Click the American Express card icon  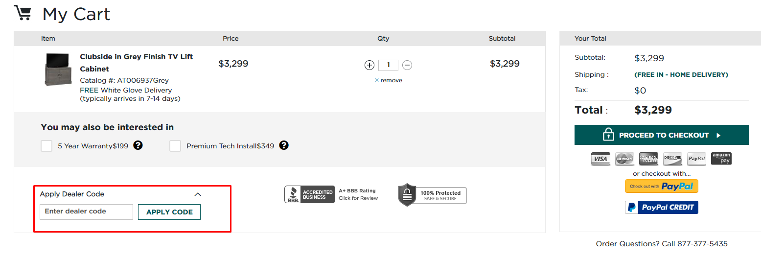pos(648,159)
